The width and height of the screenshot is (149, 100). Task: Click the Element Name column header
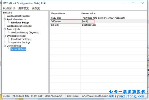[58, 13]
